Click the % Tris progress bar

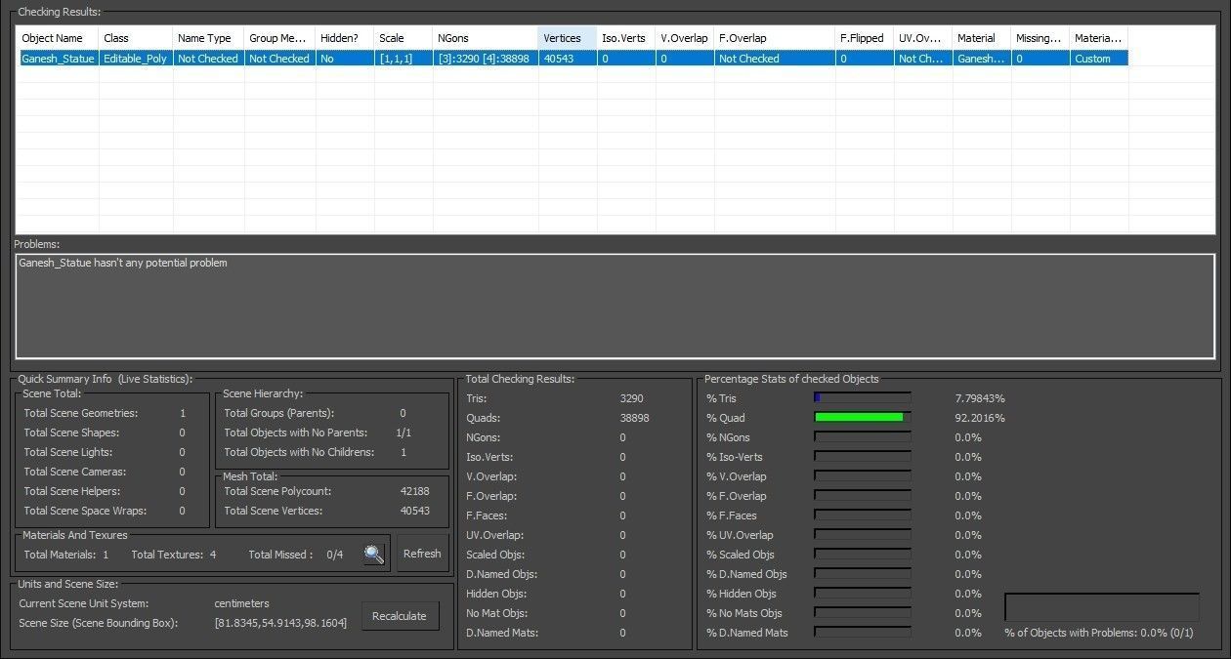coord(863,398)
